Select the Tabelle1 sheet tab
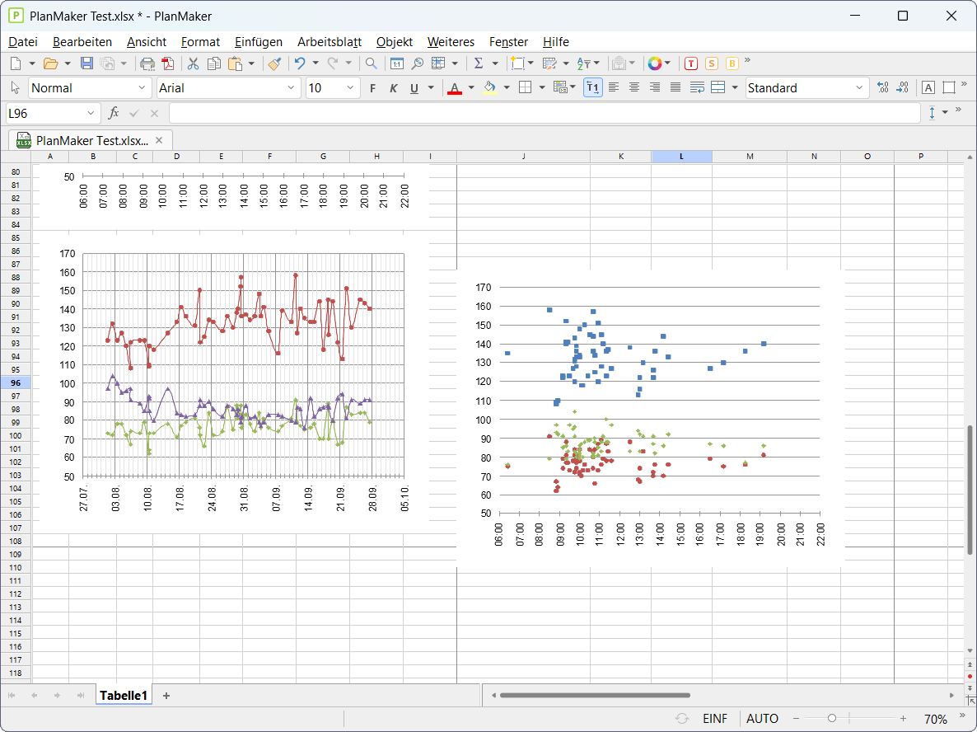The width and height of the screenshot is (977, 732). coord(124,695)
